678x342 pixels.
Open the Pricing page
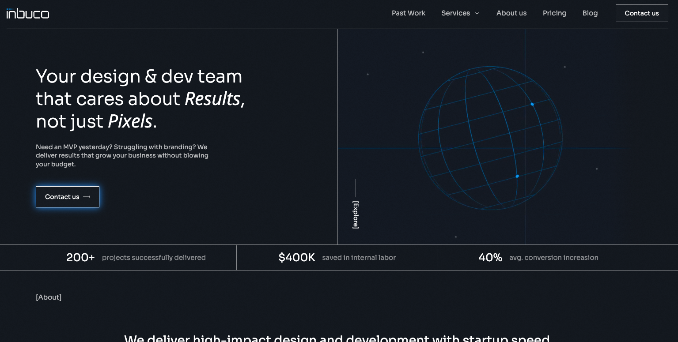(x=554, y=13)
